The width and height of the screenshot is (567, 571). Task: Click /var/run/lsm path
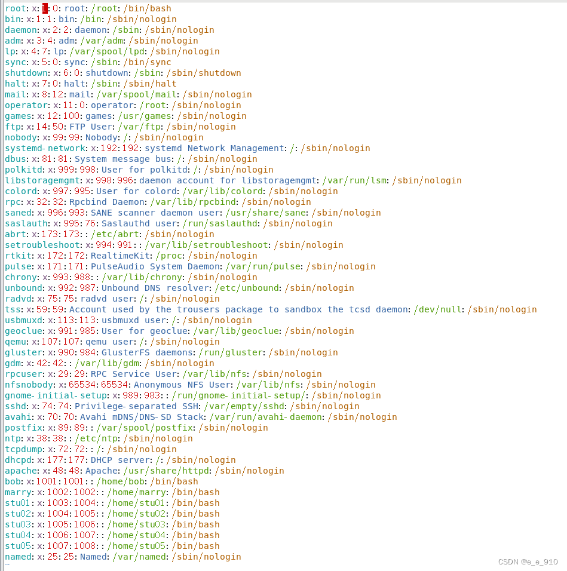354,180
